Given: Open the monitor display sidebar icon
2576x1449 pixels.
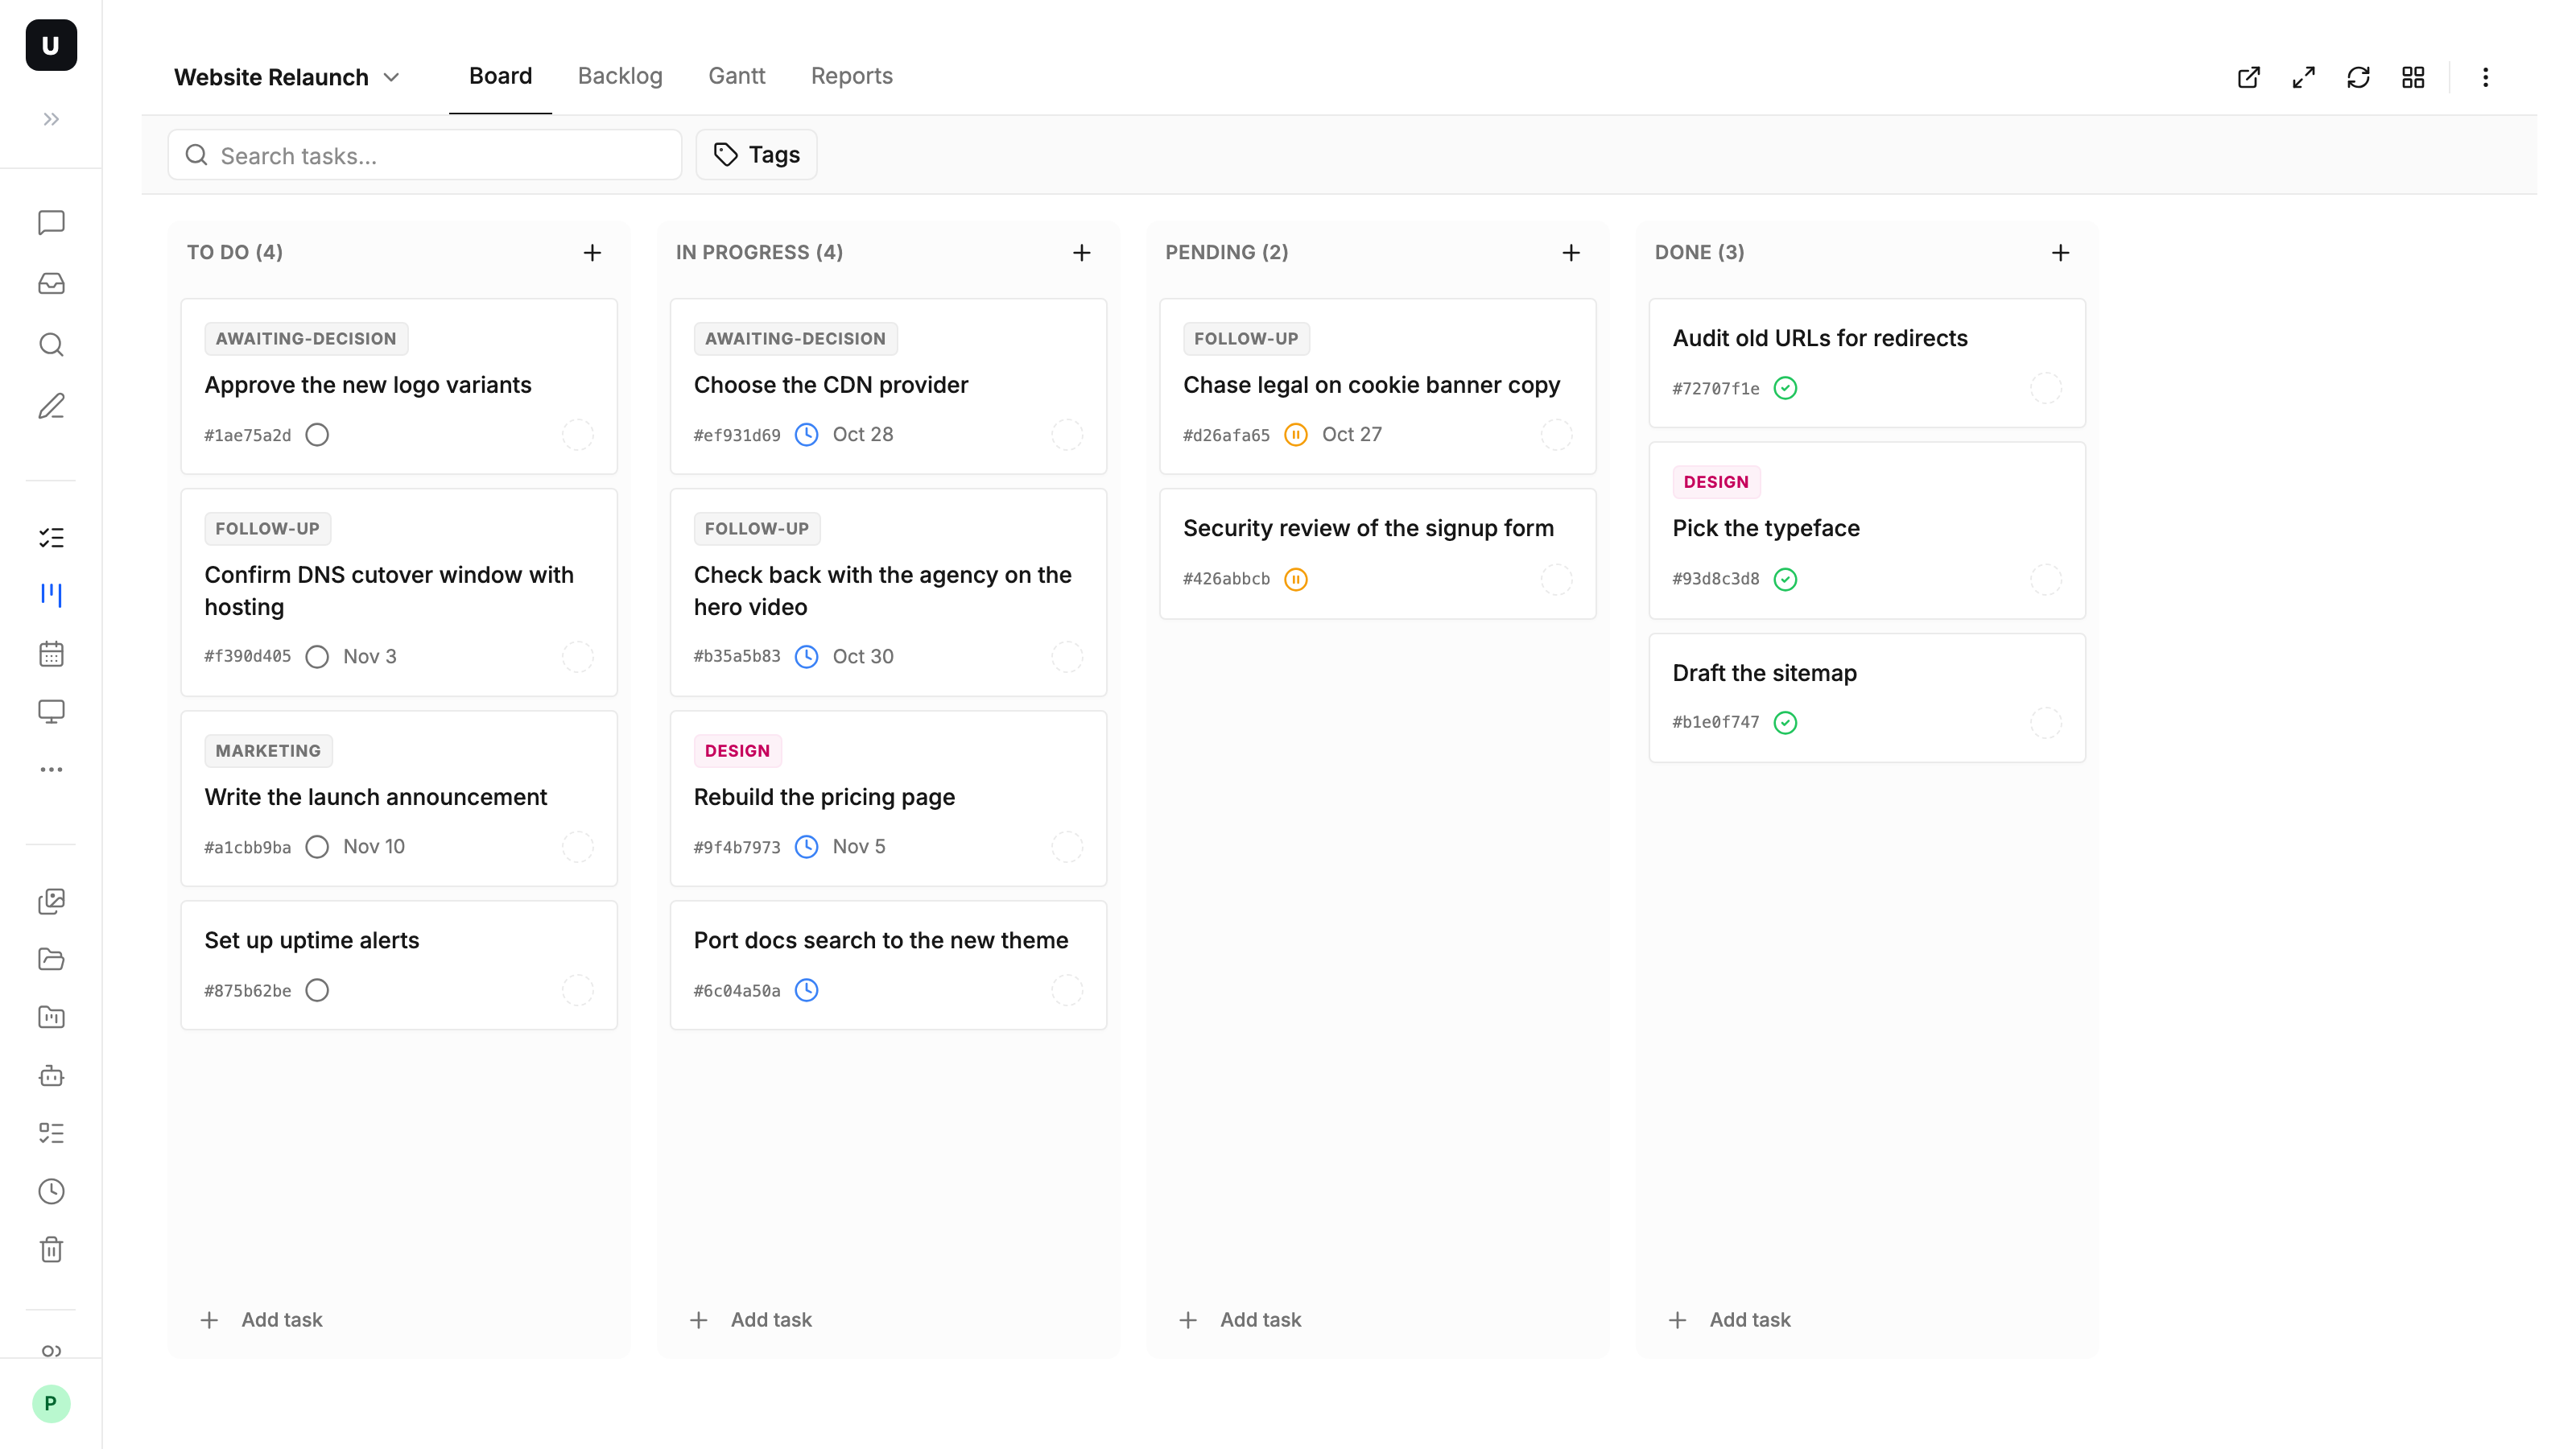Looking at the screenshot, I should (51, 711).
